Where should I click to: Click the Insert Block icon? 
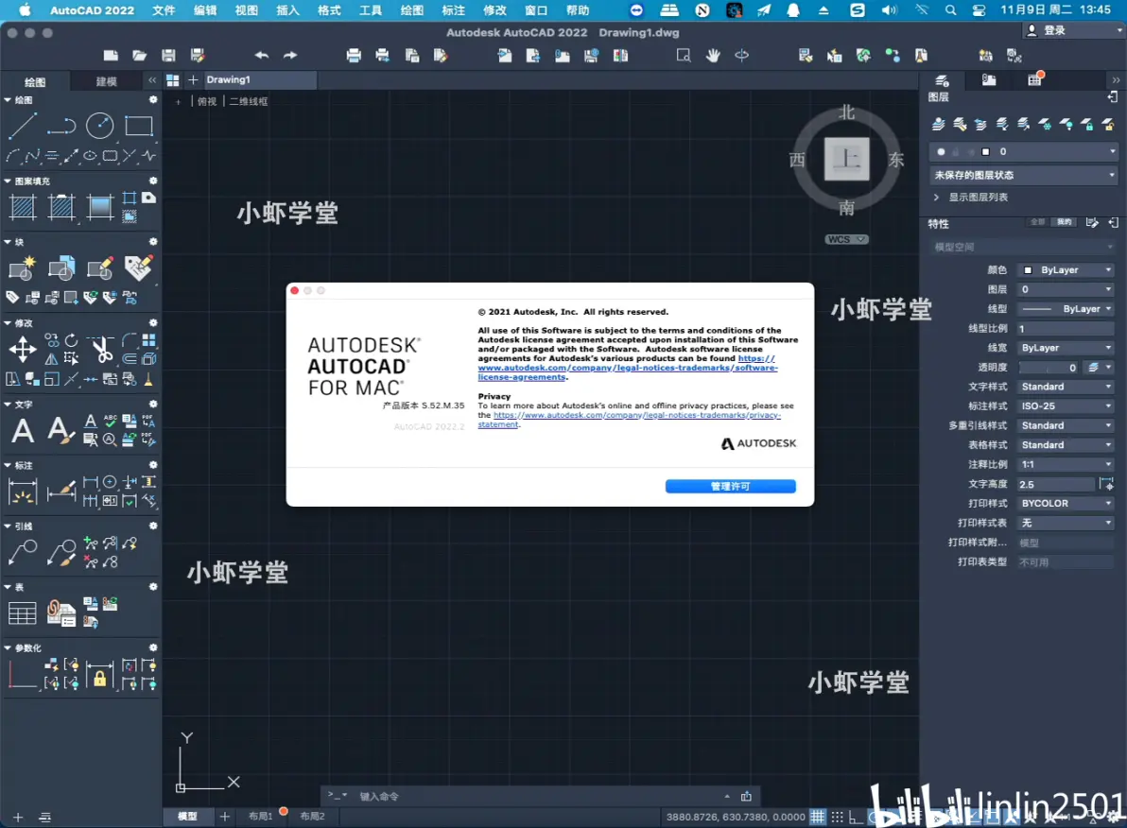coord(61,268)
